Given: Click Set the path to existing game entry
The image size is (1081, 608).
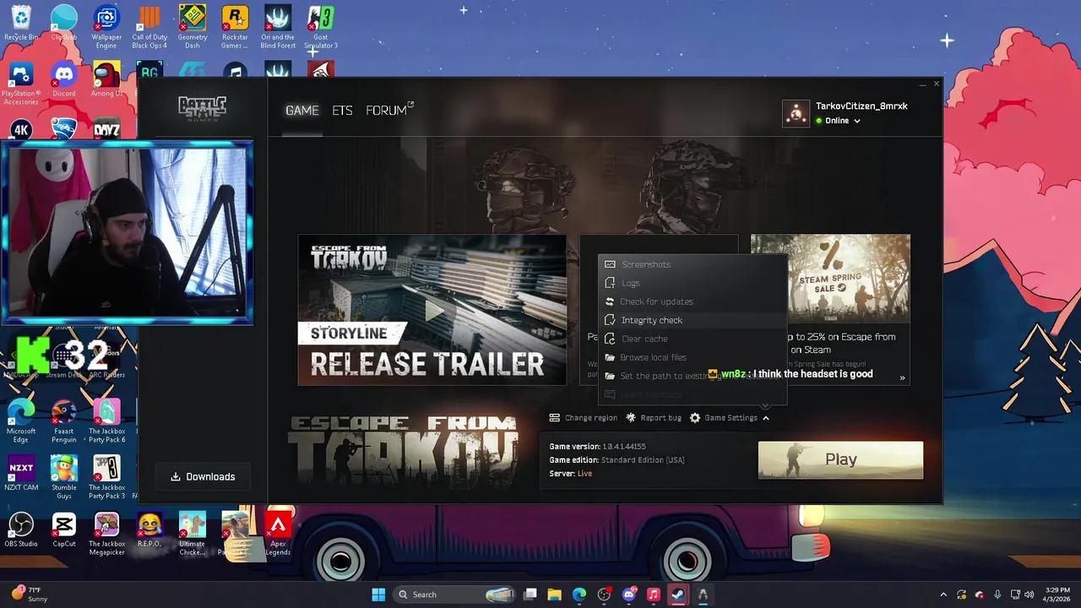Looking at the screenshot, I should (693, 376).
